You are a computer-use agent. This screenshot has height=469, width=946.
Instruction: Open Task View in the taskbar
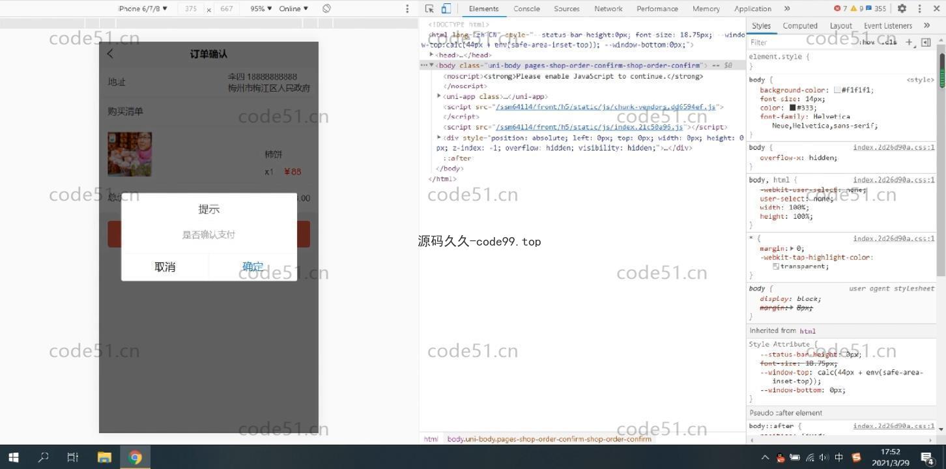73,457
